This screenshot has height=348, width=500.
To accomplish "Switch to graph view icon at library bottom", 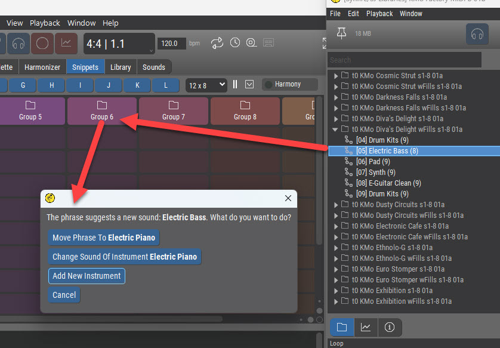I will 366,327.
